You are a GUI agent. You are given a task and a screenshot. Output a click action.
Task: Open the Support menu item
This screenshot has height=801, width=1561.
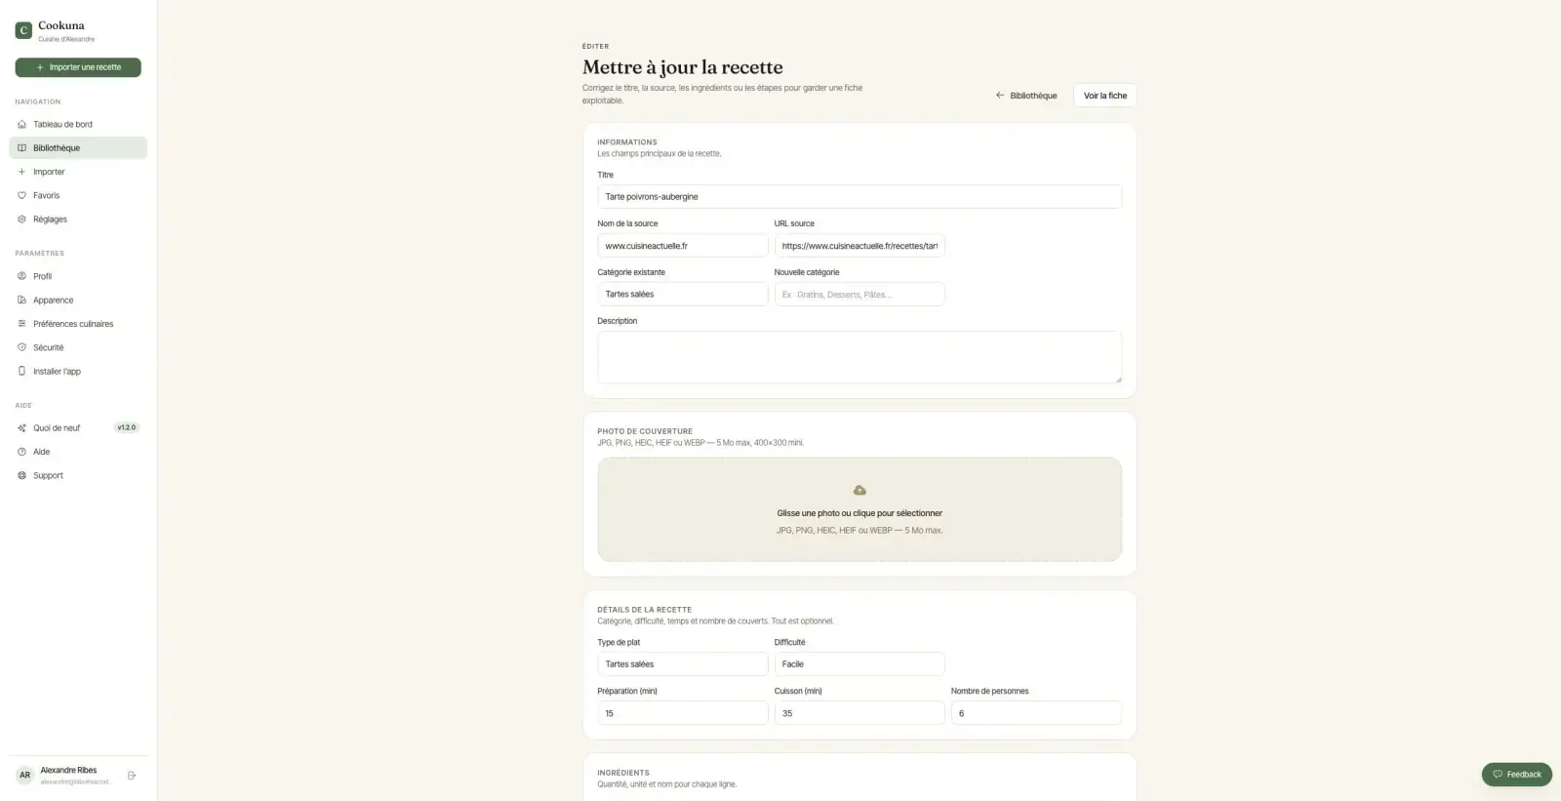coord(78,476)
